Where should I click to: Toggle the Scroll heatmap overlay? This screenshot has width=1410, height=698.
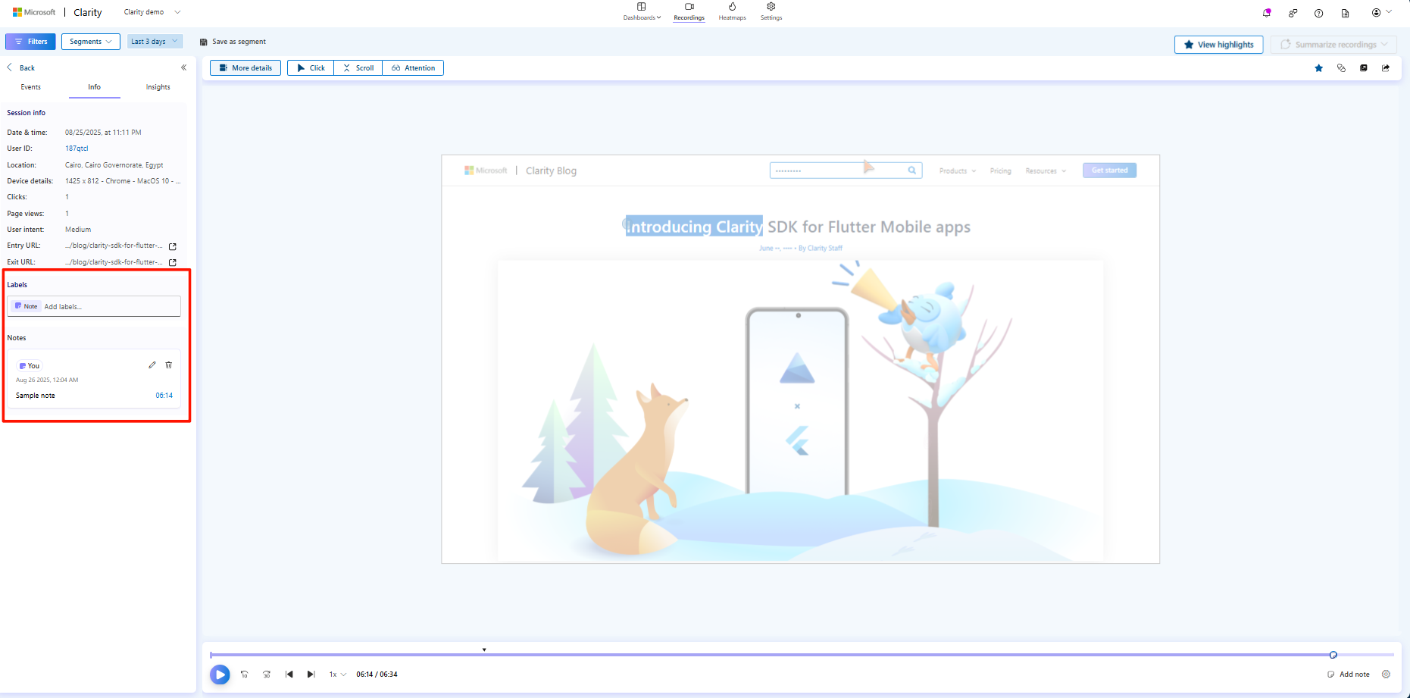358,68
